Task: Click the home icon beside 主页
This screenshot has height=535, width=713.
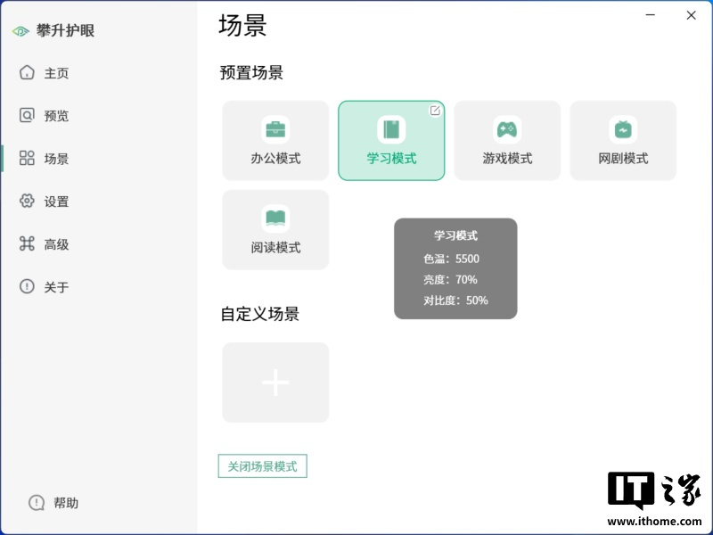Action: pyautogui.click(x=27, y=72)
